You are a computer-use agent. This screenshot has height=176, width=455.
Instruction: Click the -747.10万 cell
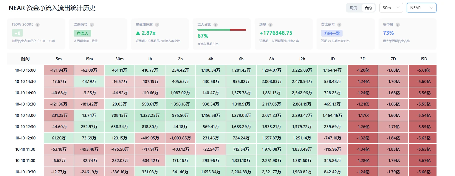click(x=332, y=138)
